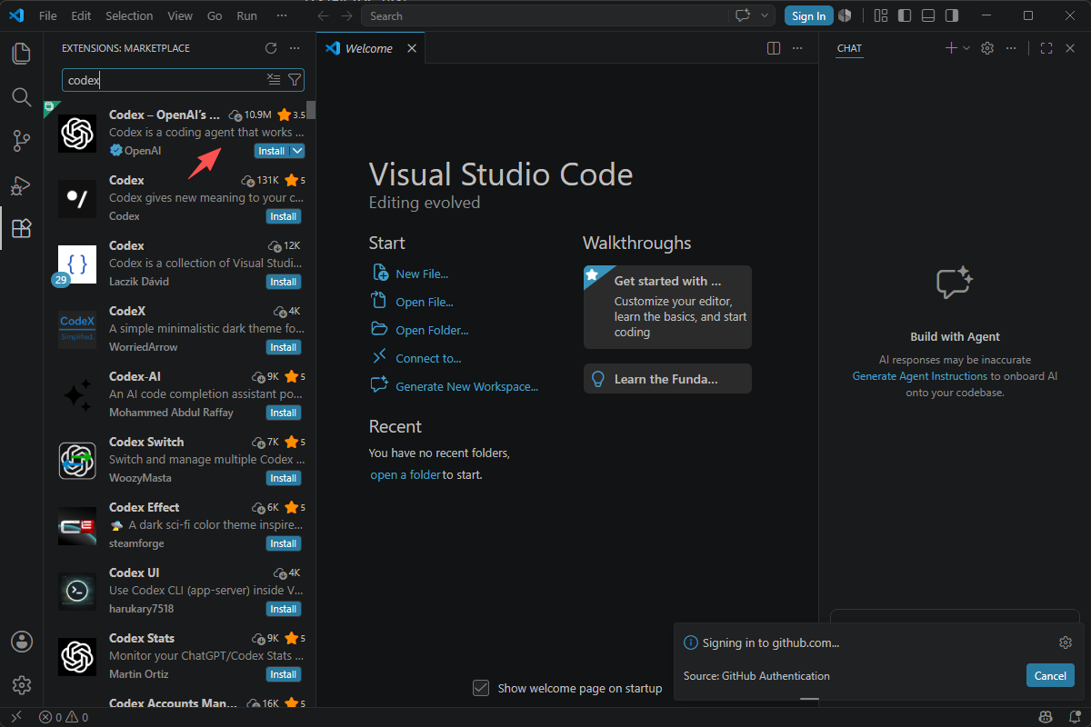Open editor more actions beside Welcome tab

(x=797, y=48)
